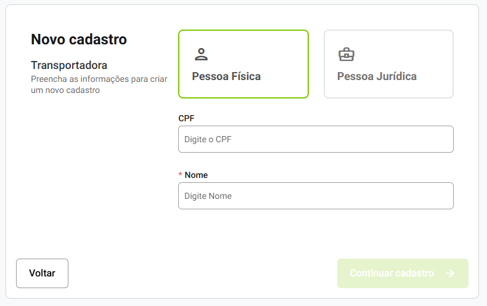The image size is (487, 306).
Task: Click the red required asterisk beside Nome
Action: [x=180, y=175]
